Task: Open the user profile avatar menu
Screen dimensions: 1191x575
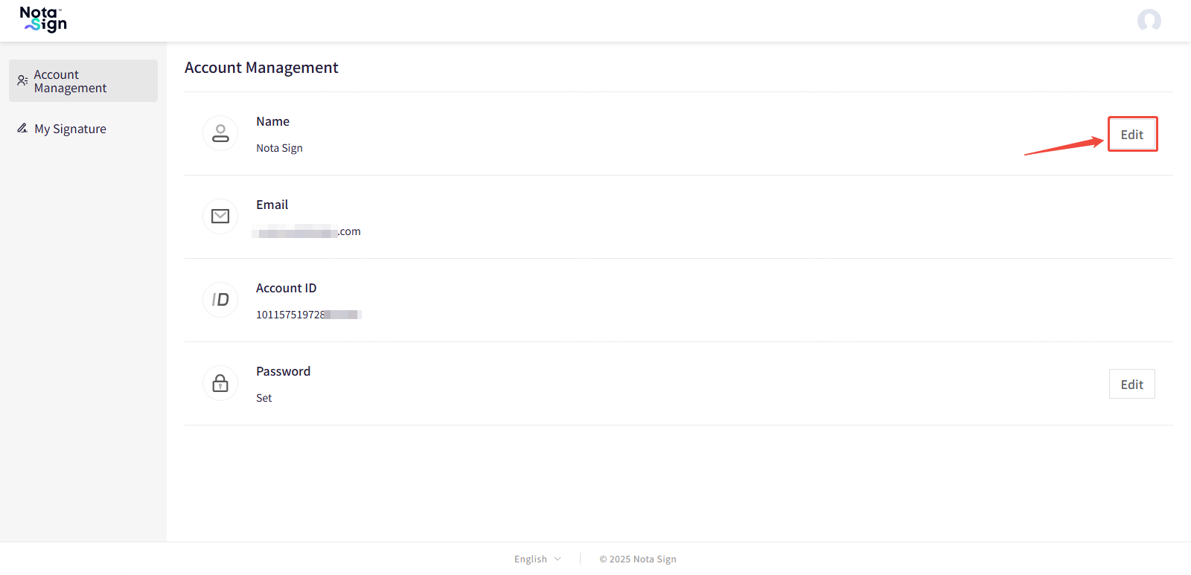Action: pos(1149,20)
